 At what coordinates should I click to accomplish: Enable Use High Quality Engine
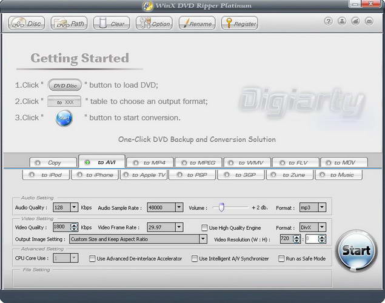(x=205, y=228)
